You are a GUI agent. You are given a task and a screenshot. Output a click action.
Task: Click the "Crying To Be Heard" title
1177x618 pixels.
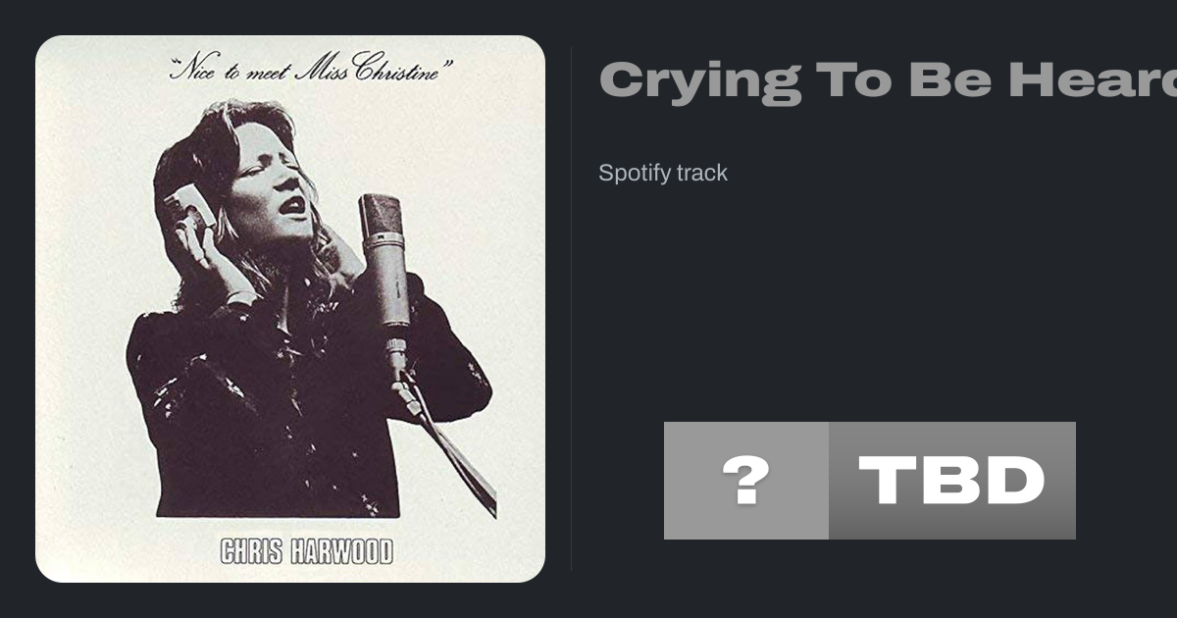pyautogui.click(x=888, y=80)
